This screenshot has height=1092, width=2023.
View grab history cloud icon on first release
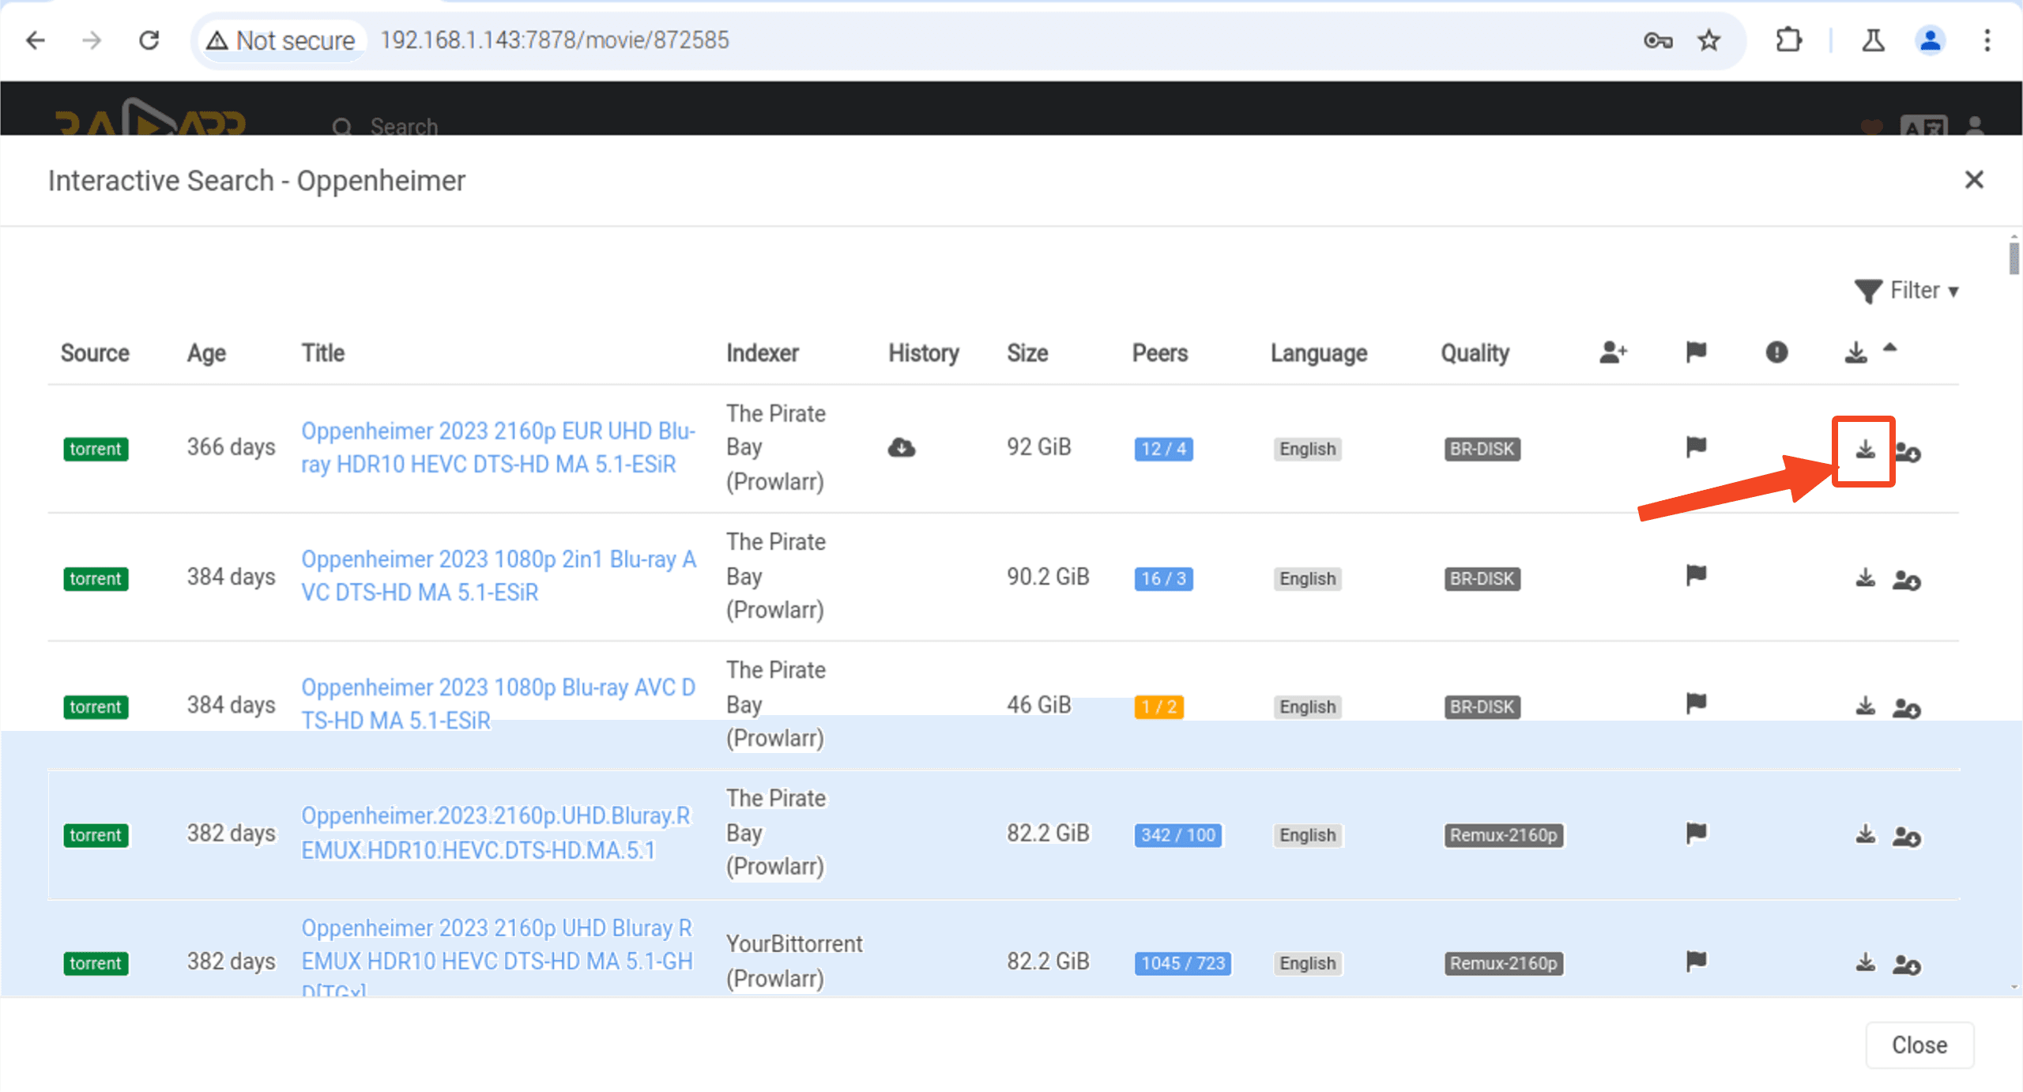[902, 447]
